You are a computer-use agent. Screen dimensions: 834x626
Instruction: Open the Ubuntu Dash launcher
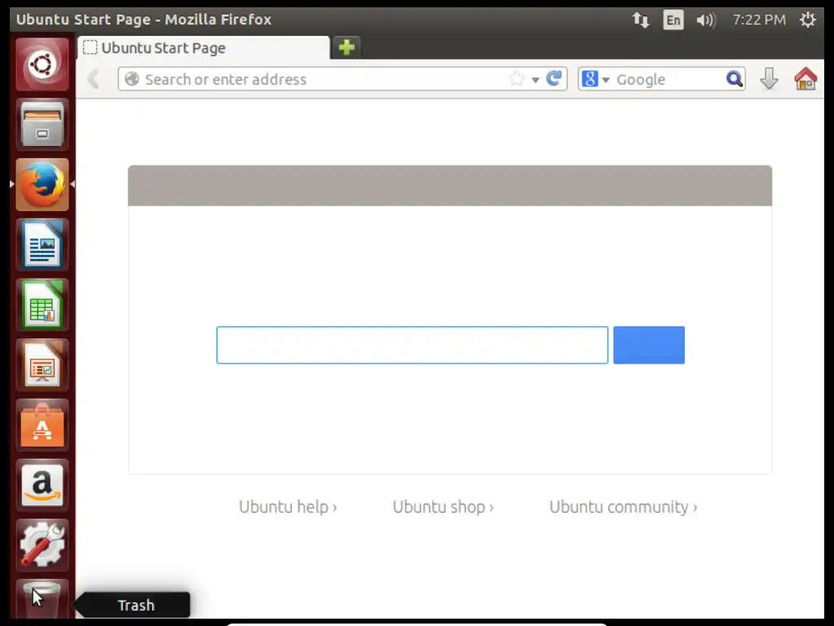tap(42, 64)
